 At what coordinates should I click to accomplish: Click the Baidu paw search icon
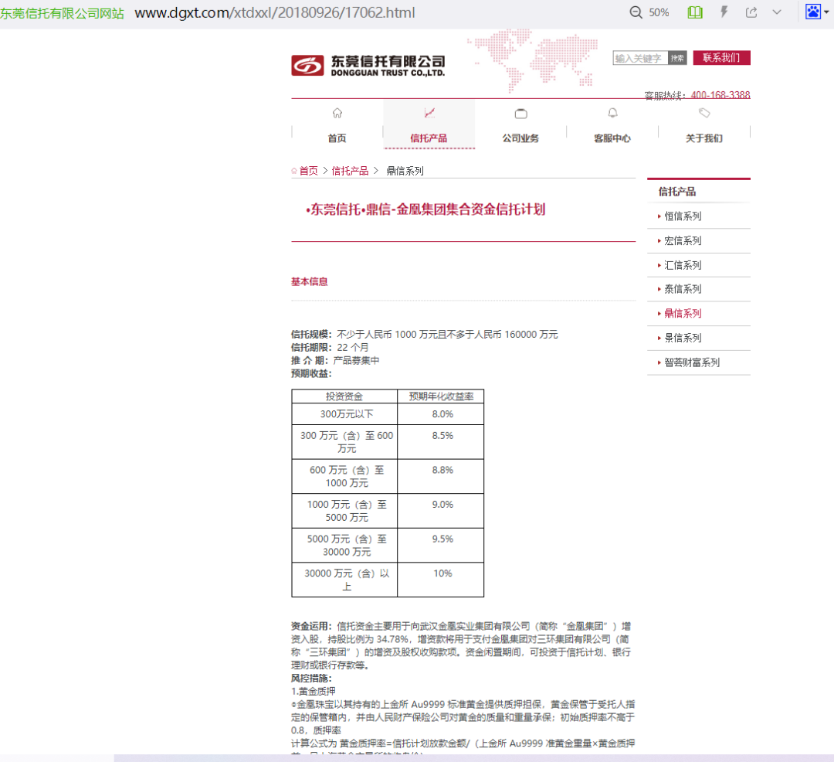(x=812, y=12)
